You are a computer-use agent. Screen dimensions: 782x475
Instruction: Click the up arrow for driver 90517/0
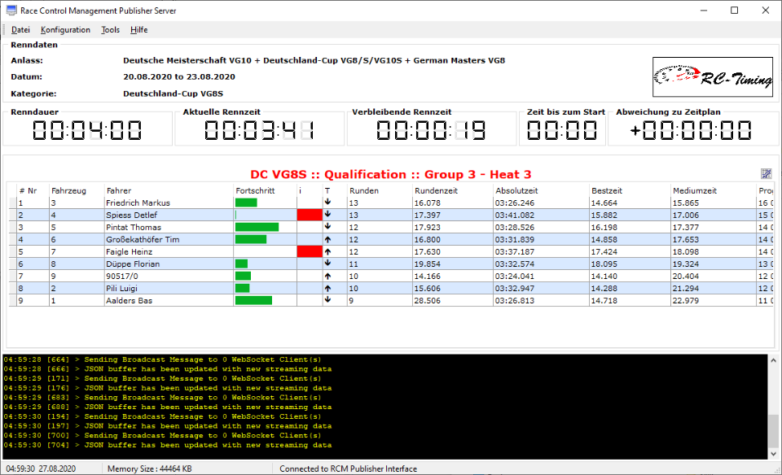click(x=327, y=276)
